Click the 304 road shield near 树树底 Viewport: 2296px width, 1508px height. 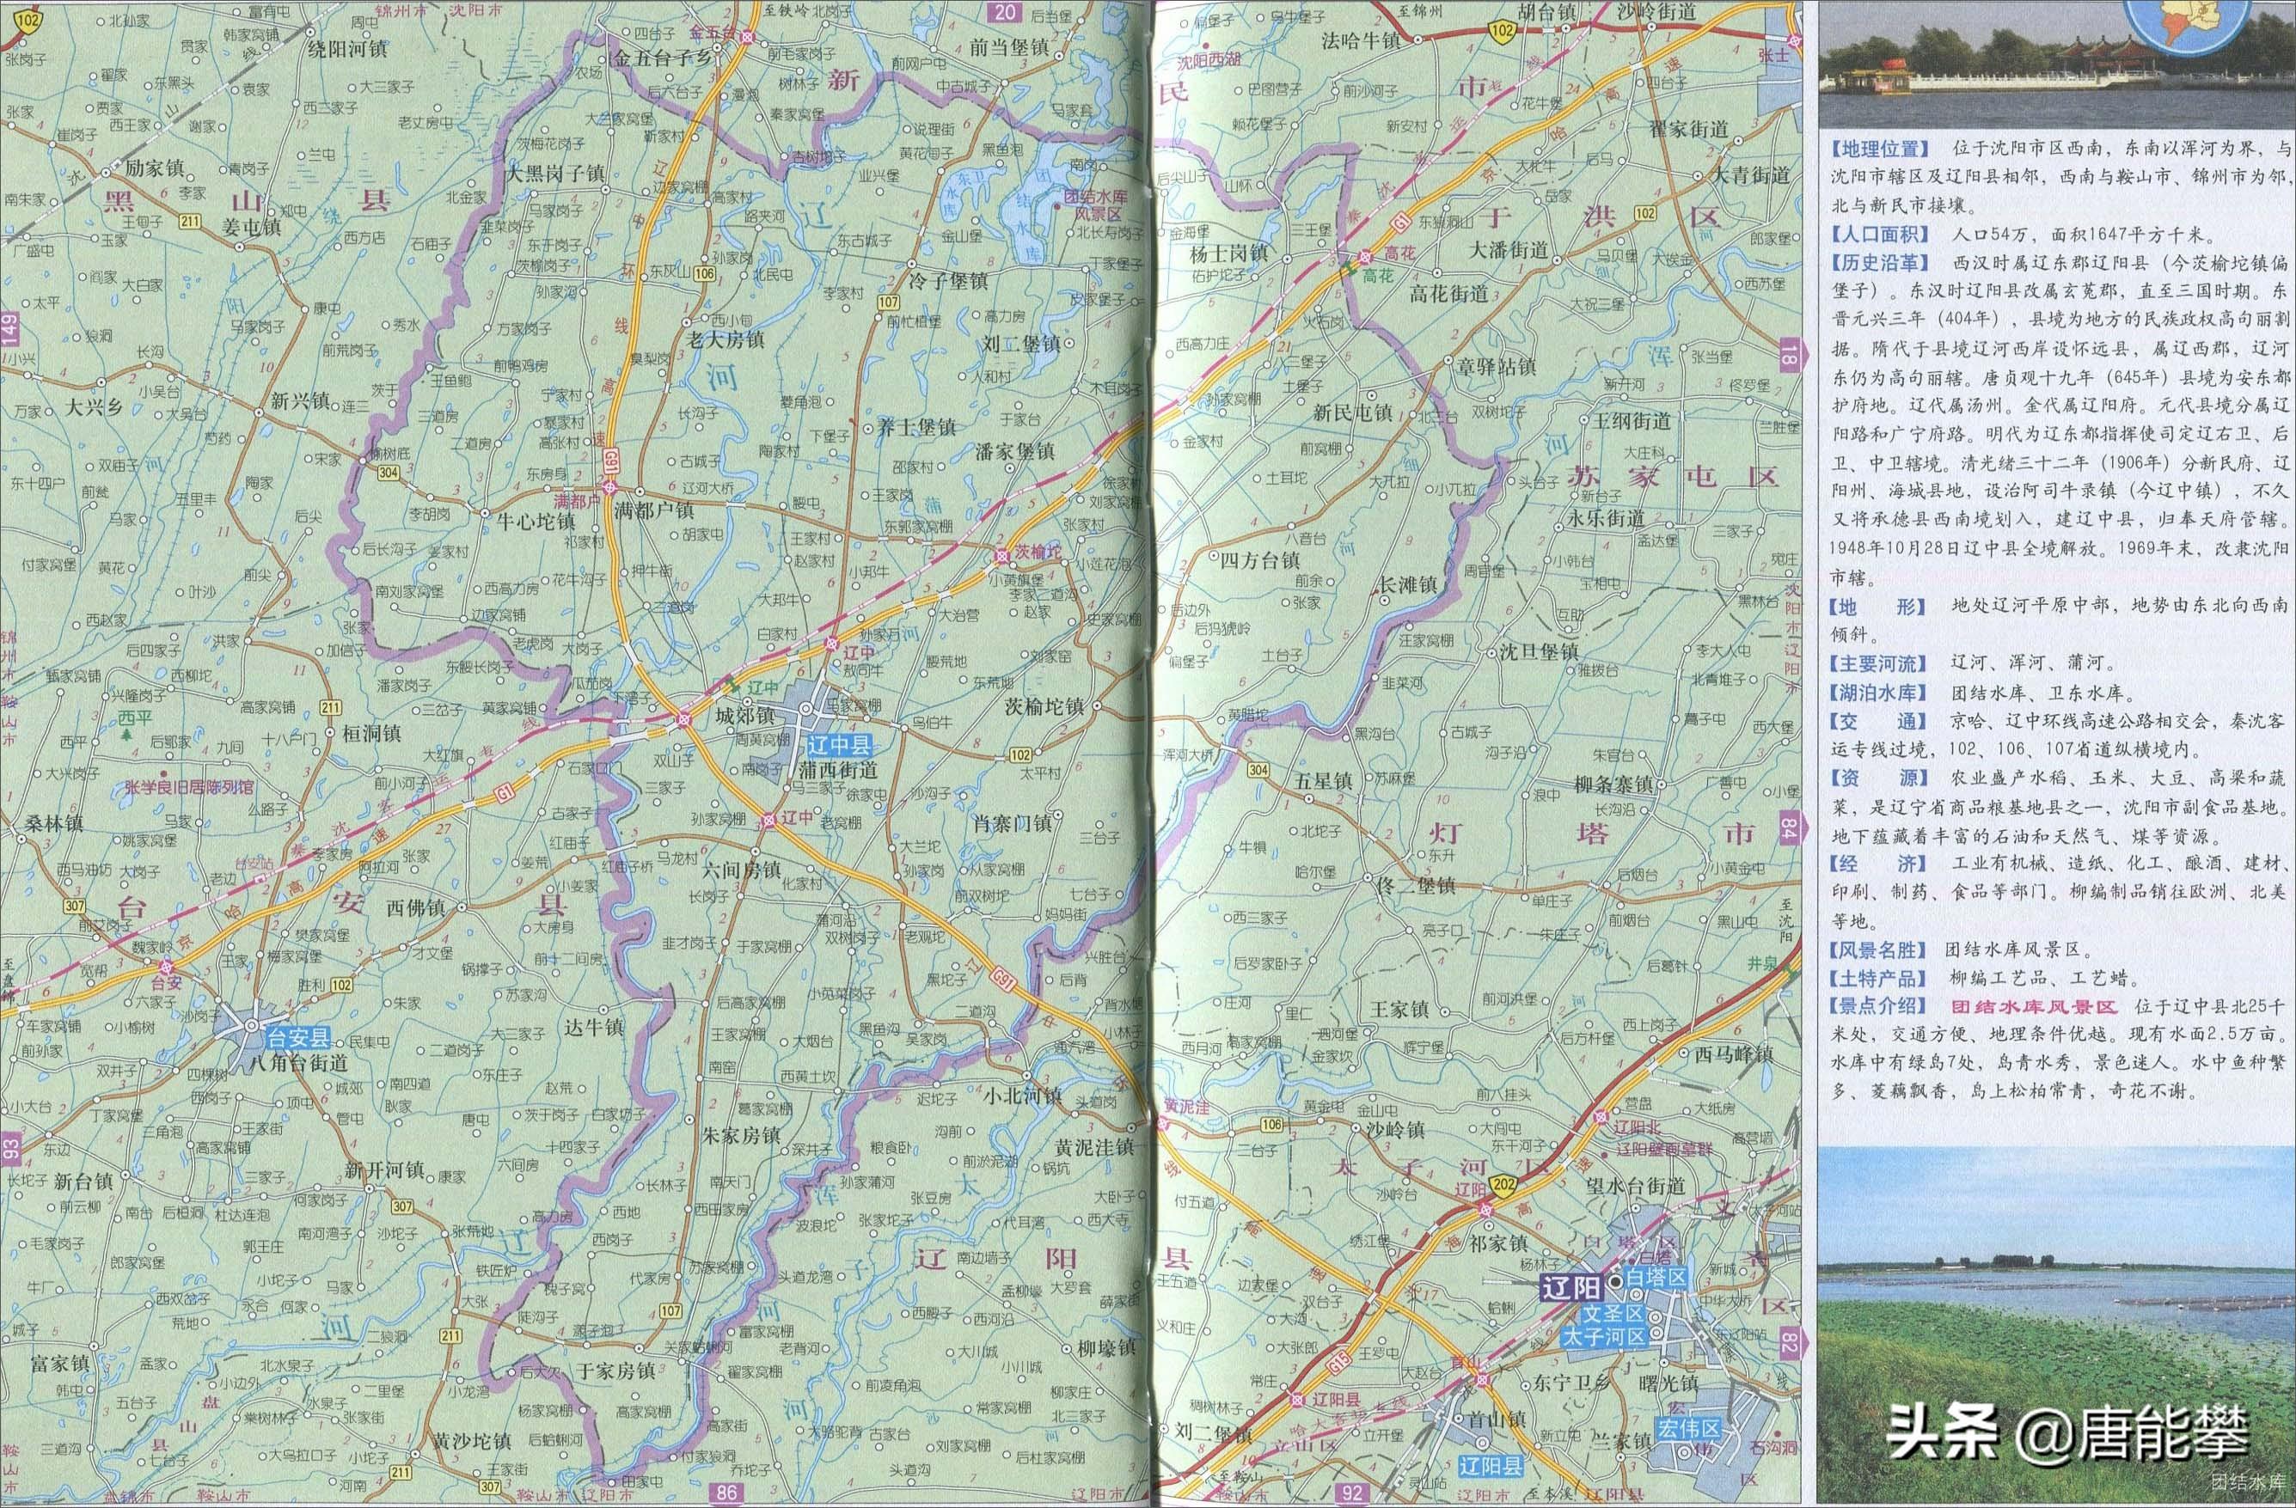click(389, 473)
